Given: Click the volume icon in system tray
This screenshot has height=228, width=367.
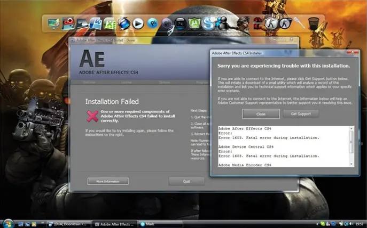Looking at the screenshot, I should click(351, 224).
